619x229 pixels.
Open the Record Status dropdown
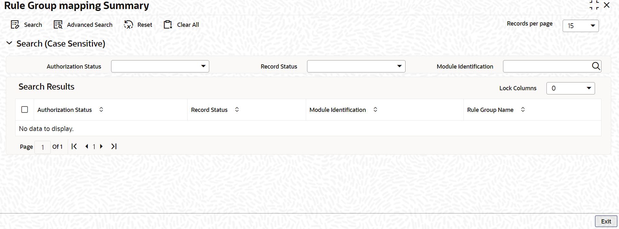tap(399, 66)
